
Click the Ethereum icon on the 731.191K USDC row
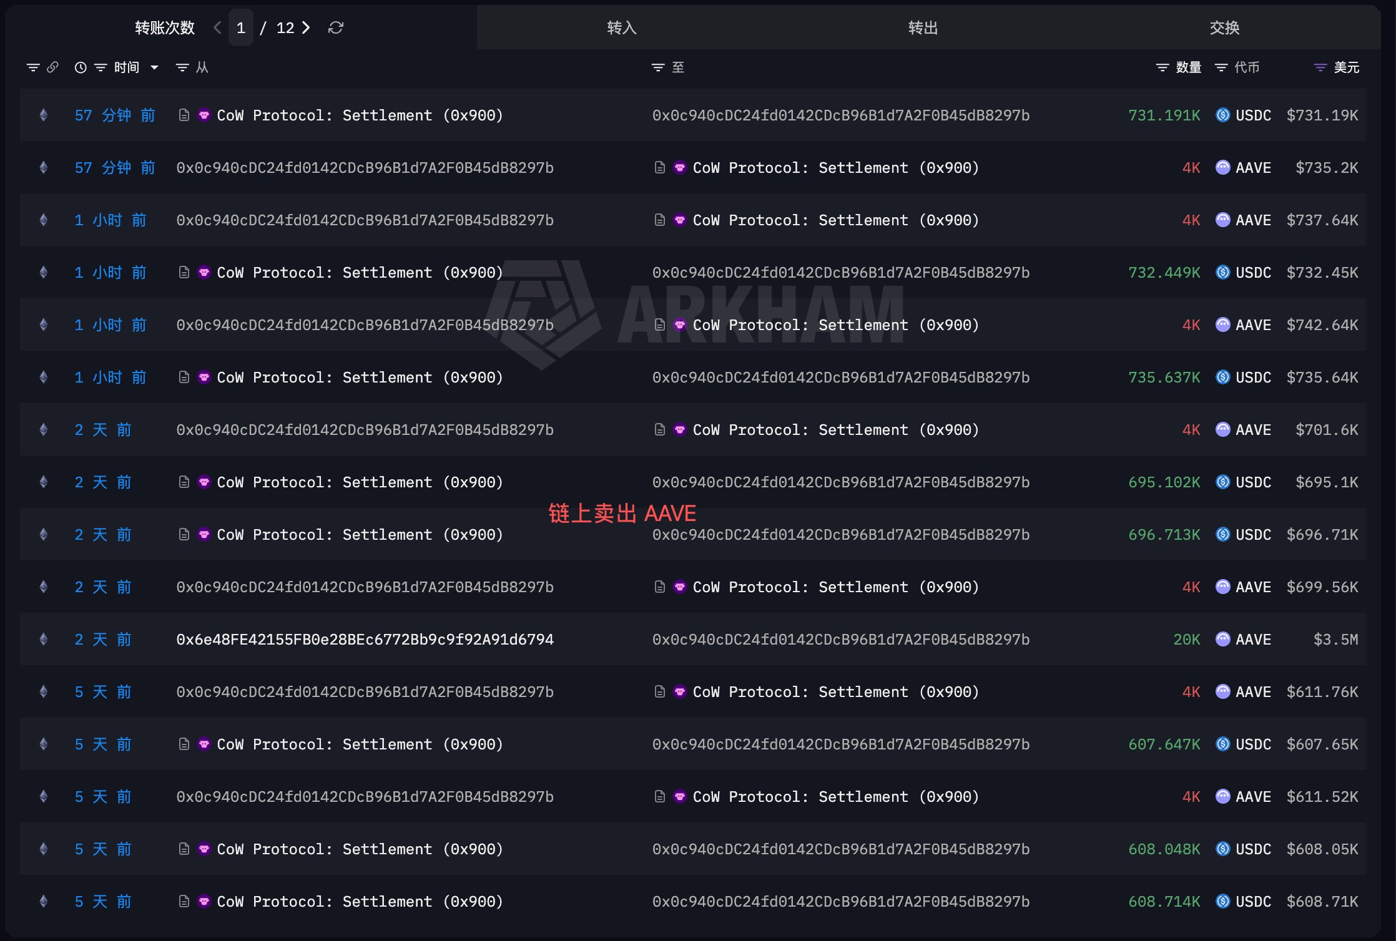[x=43, y=115]
